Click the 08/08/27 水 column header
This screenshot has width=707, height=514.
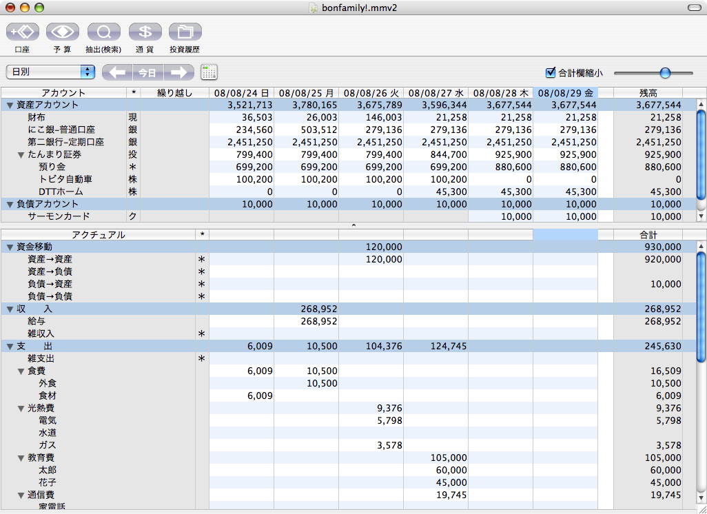click(x=436, y=93)
